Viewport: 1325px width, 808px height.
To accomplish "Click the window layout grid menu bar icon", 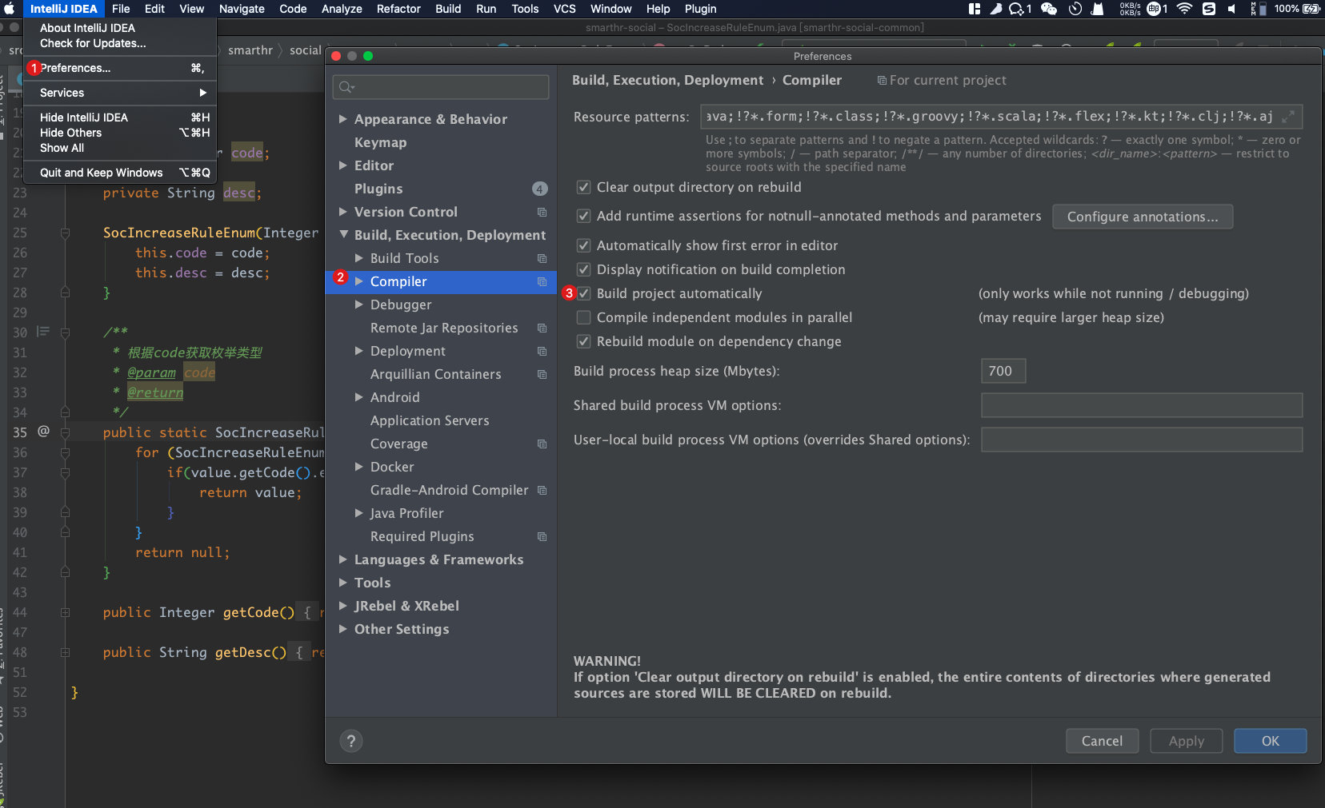I will pos(975,9).
